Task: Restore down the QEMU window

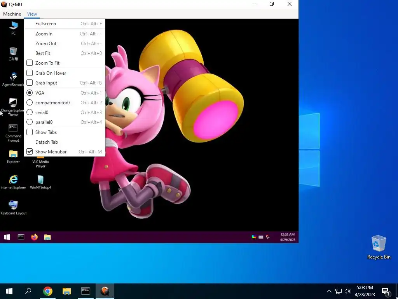Action: coord(272,4)
